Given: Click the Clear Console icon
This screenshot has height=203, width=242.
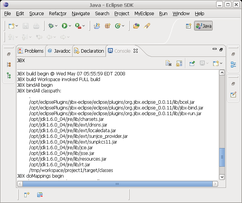Looking at the screenshot, I should [x=168, y=63].
